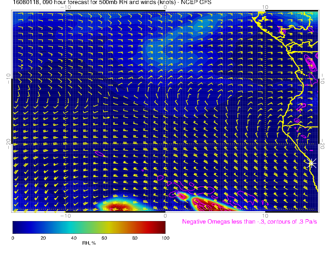Image resolution: width=328 pixels, height=253 pixels.
Task: Click the colorbar tick label "20"
Action: click(x=43, y=238)
